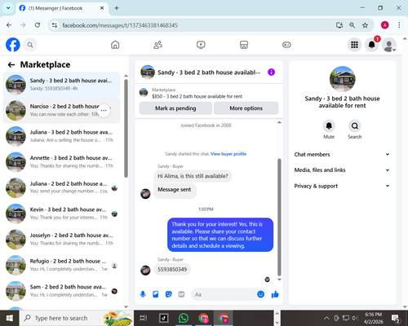The height and width of the screenshot is (326, 408).
Task: Open conversation information purple icon
Action: click(271, 73)
